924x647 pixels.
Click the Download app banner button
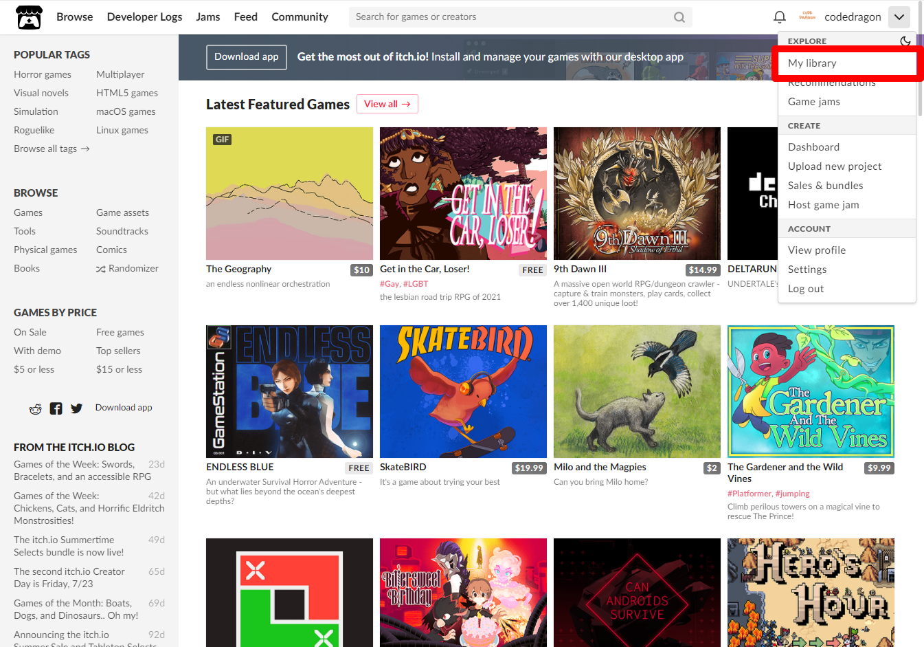246,57
